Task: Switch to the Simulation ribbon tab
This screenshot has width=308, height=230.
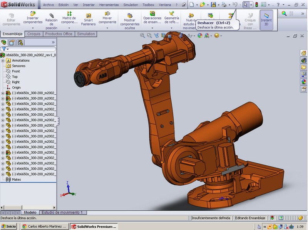Action: (x=86, y=34)
